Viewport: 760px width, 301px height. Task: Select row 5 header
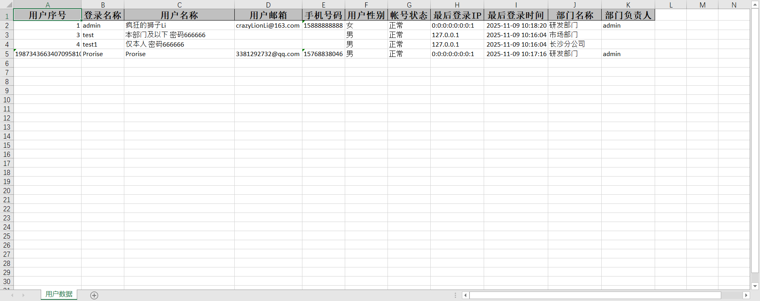pos(7,54)
